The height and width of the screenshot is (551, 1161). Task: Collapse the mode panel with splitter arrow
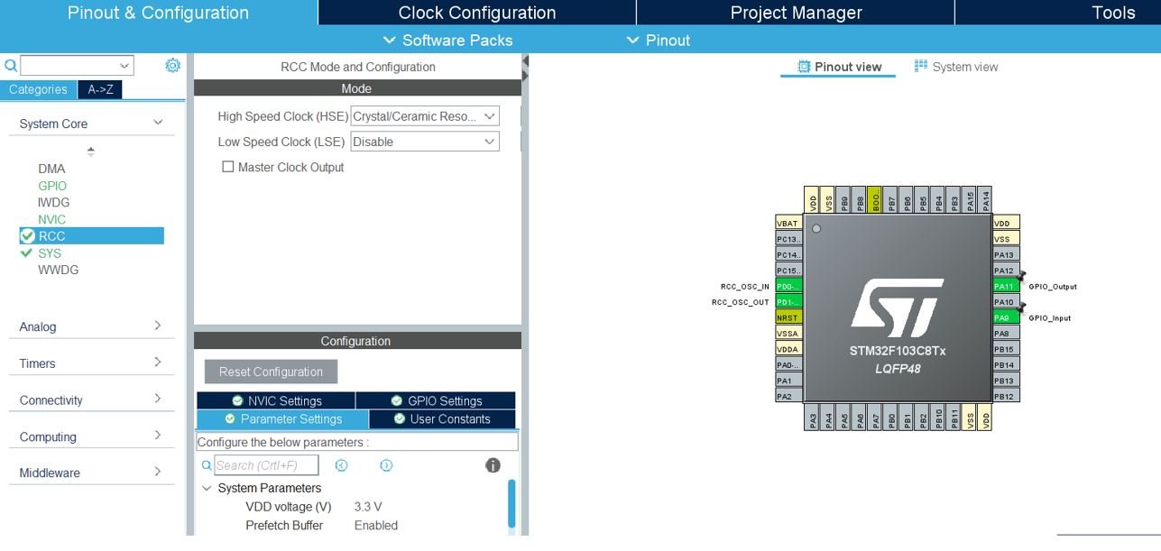[x=525, y=61]
